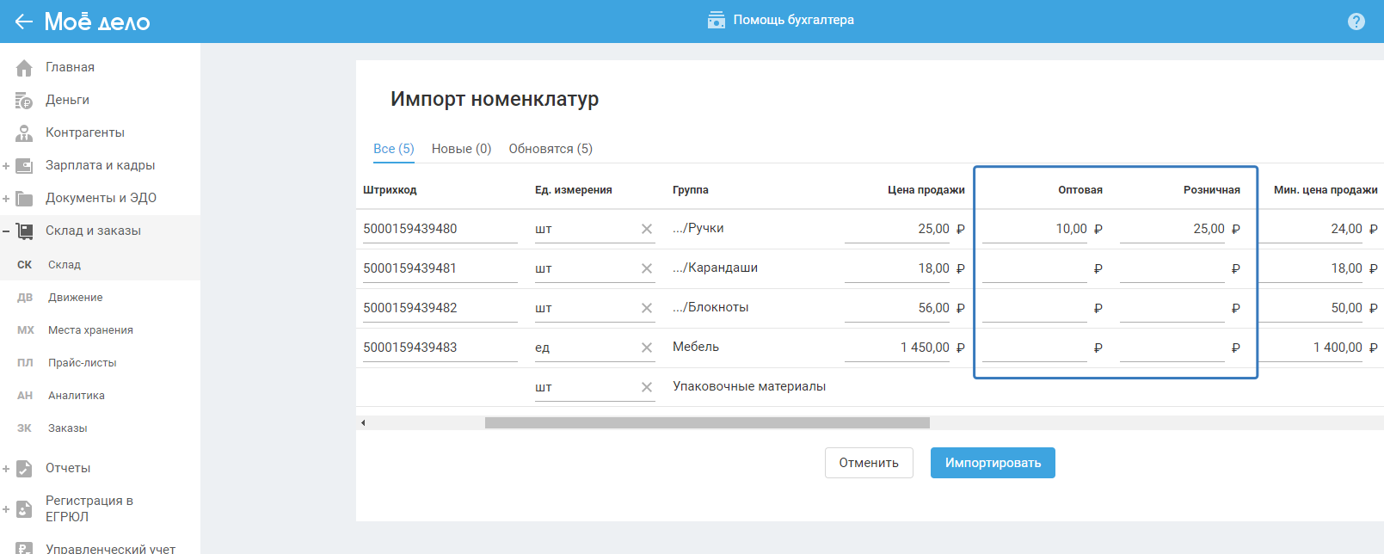Select the Контрагенты person icon
Viewport: 1384px width, 554px height.
tap(24, 133)
